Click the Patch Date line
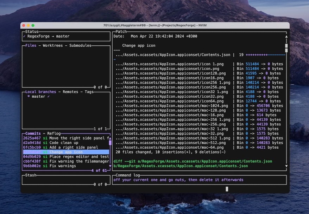309x214 pixels. [155, 36]
